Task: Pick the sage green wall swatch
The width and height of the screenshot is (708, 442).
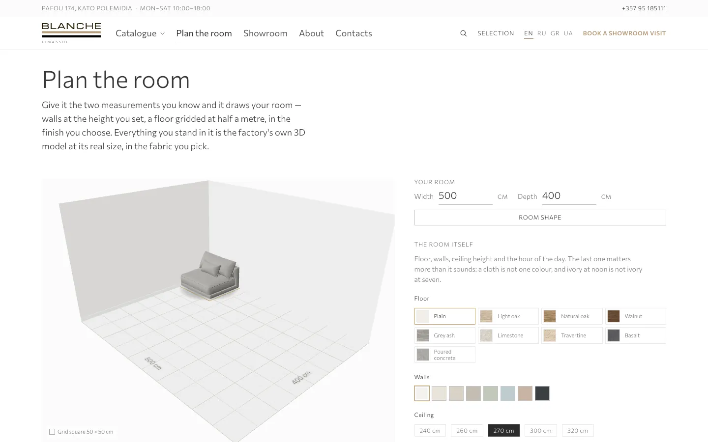Action: pos(491,393)
